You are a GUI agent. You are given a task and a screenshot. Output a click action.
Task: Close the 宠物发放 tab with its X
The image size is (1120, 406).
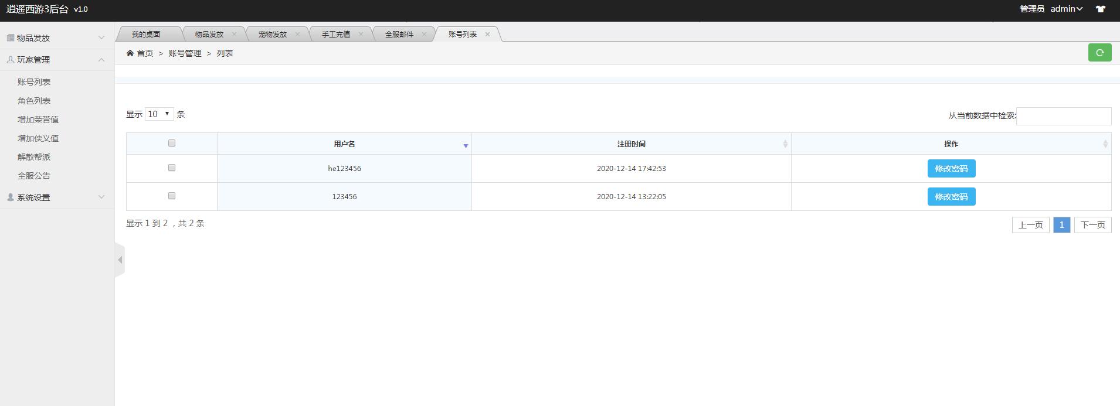point(297,34)
